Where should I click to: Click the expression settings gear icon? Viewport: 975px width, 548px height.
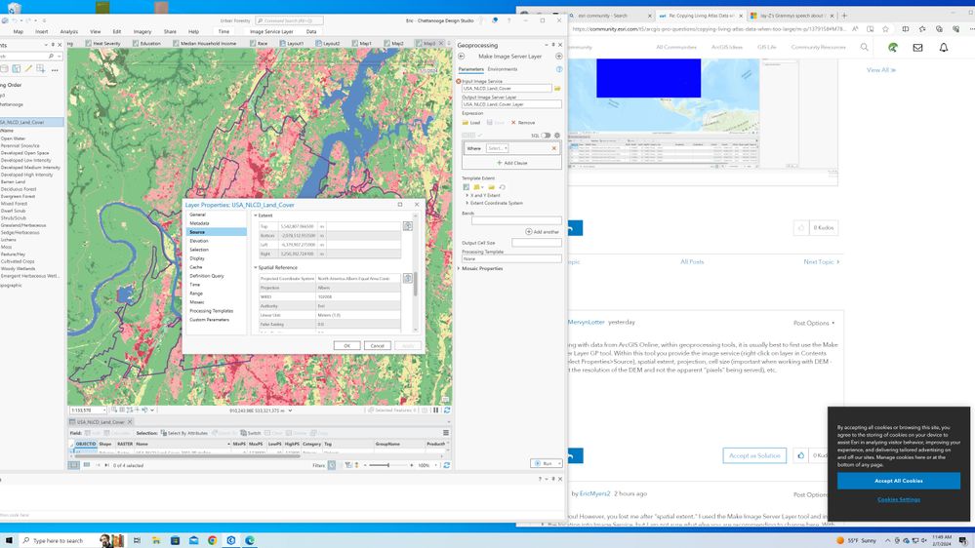(556, 136)
